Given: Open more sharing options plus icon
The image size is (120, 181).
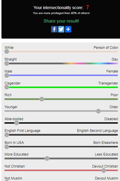Looking at the screenshot, I should click(68, 29).
